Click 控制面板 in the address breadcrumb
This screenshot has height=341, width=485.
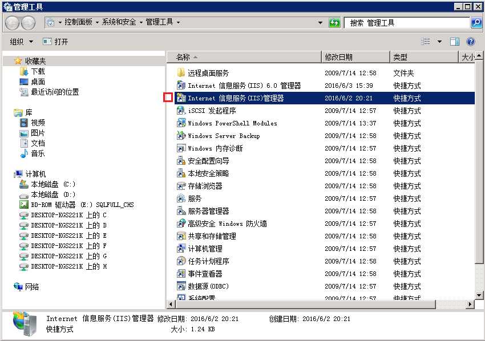coord(79,22)
